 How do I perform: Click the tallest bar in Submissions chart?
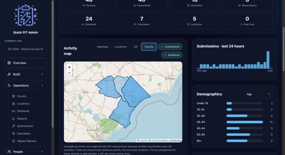point(268,60)
